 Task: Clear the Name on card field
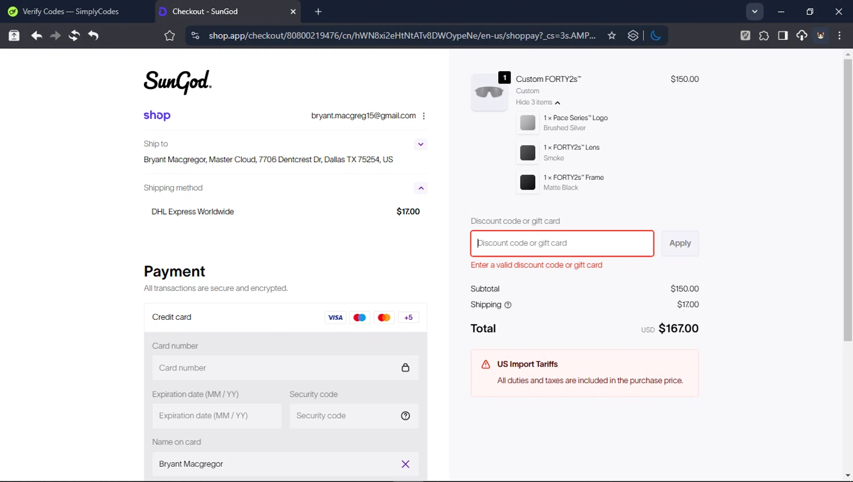[405, 464]
